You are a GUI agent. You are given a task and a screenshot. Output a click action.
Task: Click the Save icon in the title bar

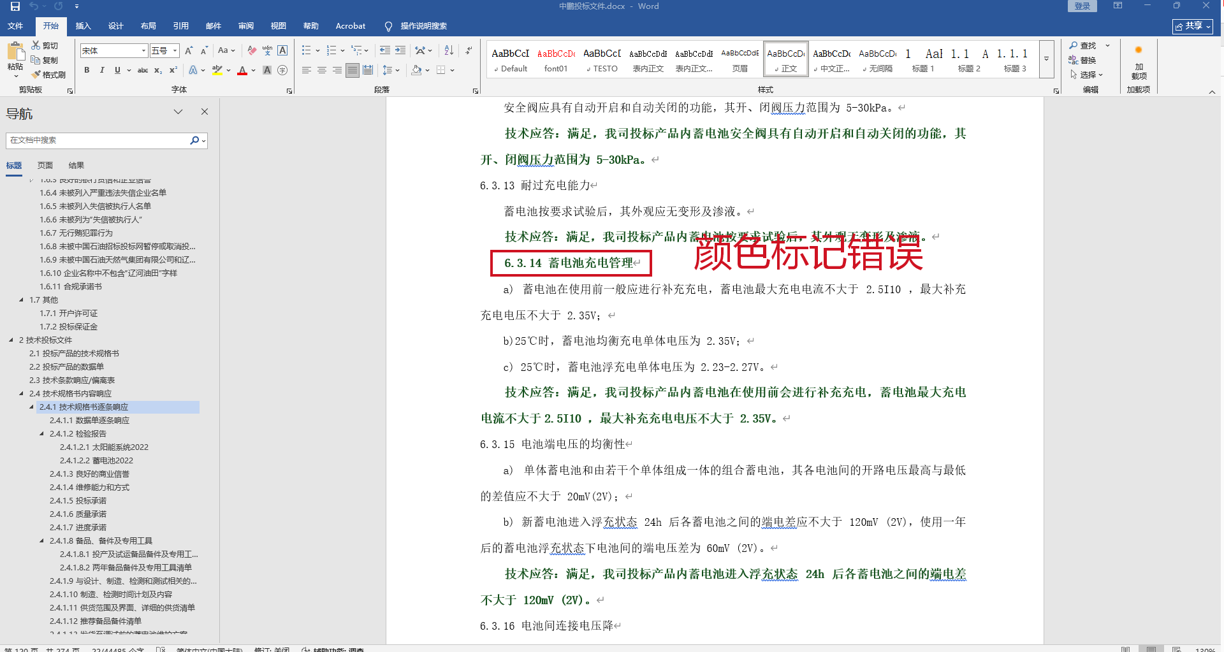click(15, 6)
